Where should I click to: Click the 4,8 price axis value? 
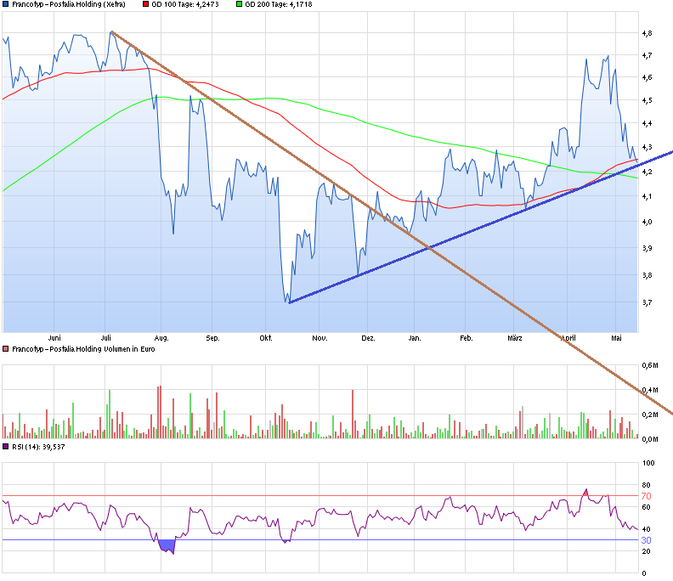(647, 33)
